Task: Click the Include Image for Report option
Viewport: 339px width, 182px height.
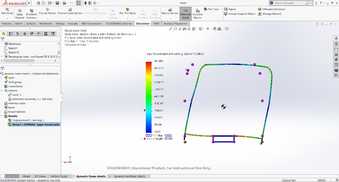Action: [x=240, y=14]
